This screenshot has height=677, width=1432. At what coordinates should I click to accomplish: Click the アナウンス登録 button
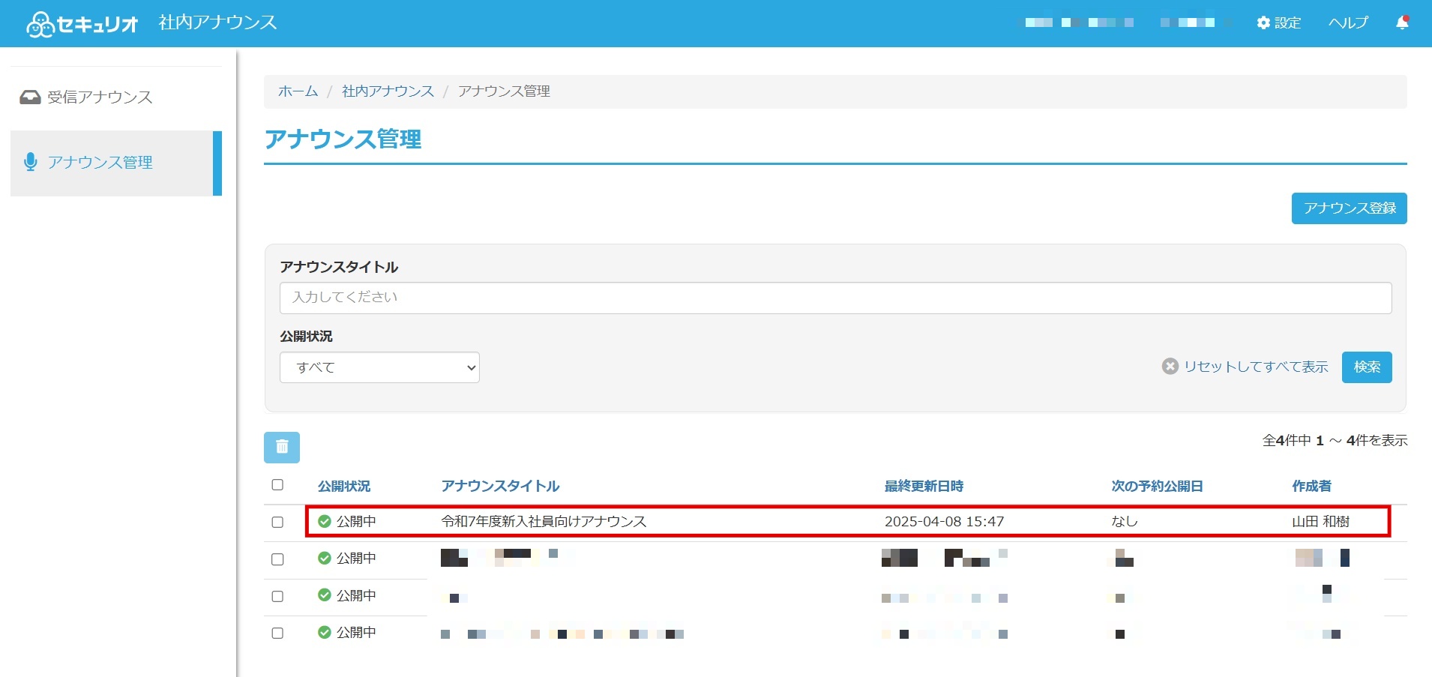1349,208
